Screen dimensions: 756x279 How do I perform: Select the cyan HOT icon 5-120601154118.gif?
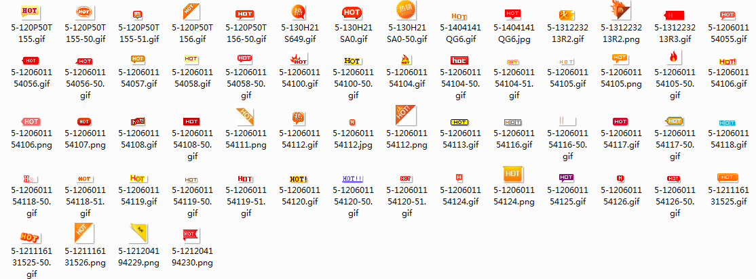coord(727,122)
